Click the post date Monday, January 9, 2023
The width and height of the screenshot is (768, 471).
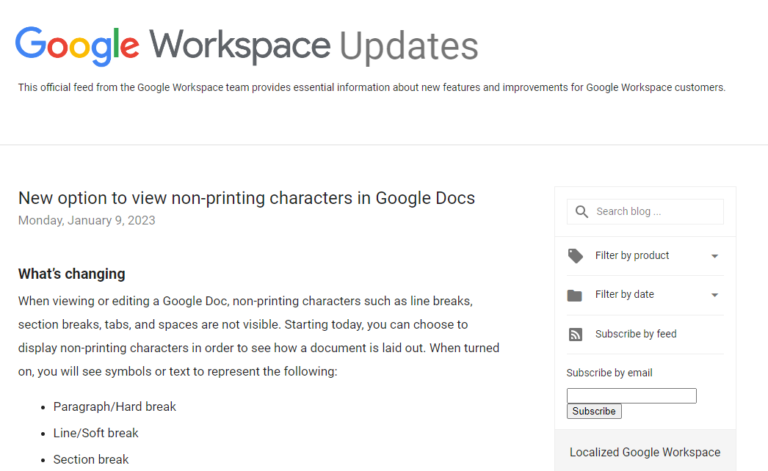(86, 220)
